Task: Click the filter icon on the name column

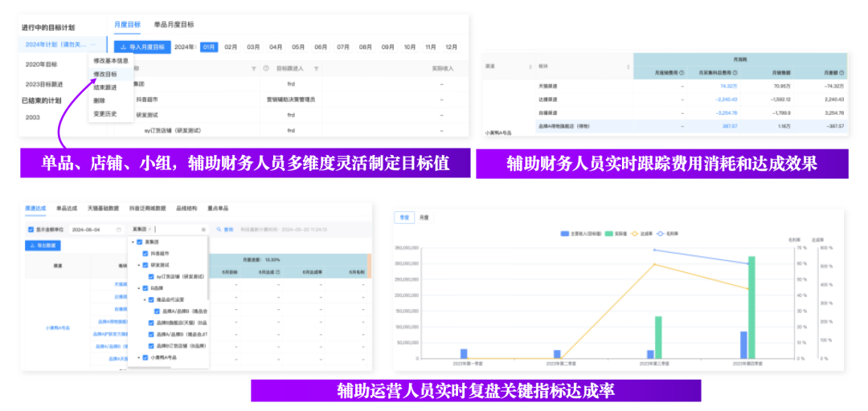Action: [253, 69]
